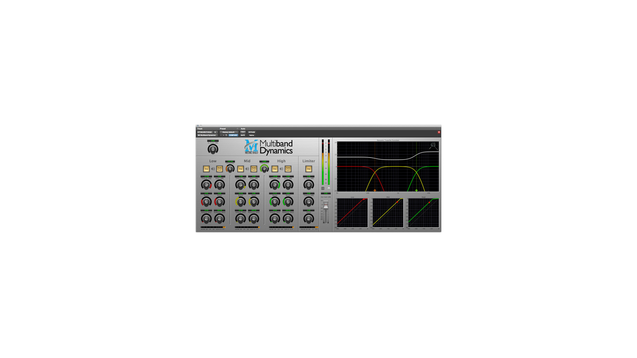Click the Mid band Ratio knob
The width and height of the screenshot is (637, 358).
pyautogui.click(x=240, y=202)
